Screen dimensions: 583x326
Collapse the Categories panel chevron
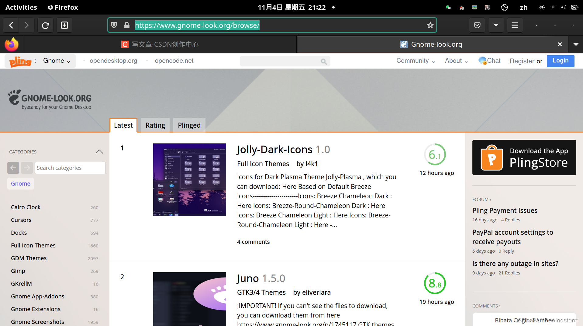point(99,152)
